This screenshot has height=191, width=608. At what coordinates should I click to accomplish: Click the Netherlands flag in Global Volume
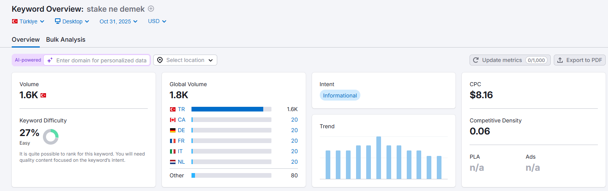(x=173, y=162)
